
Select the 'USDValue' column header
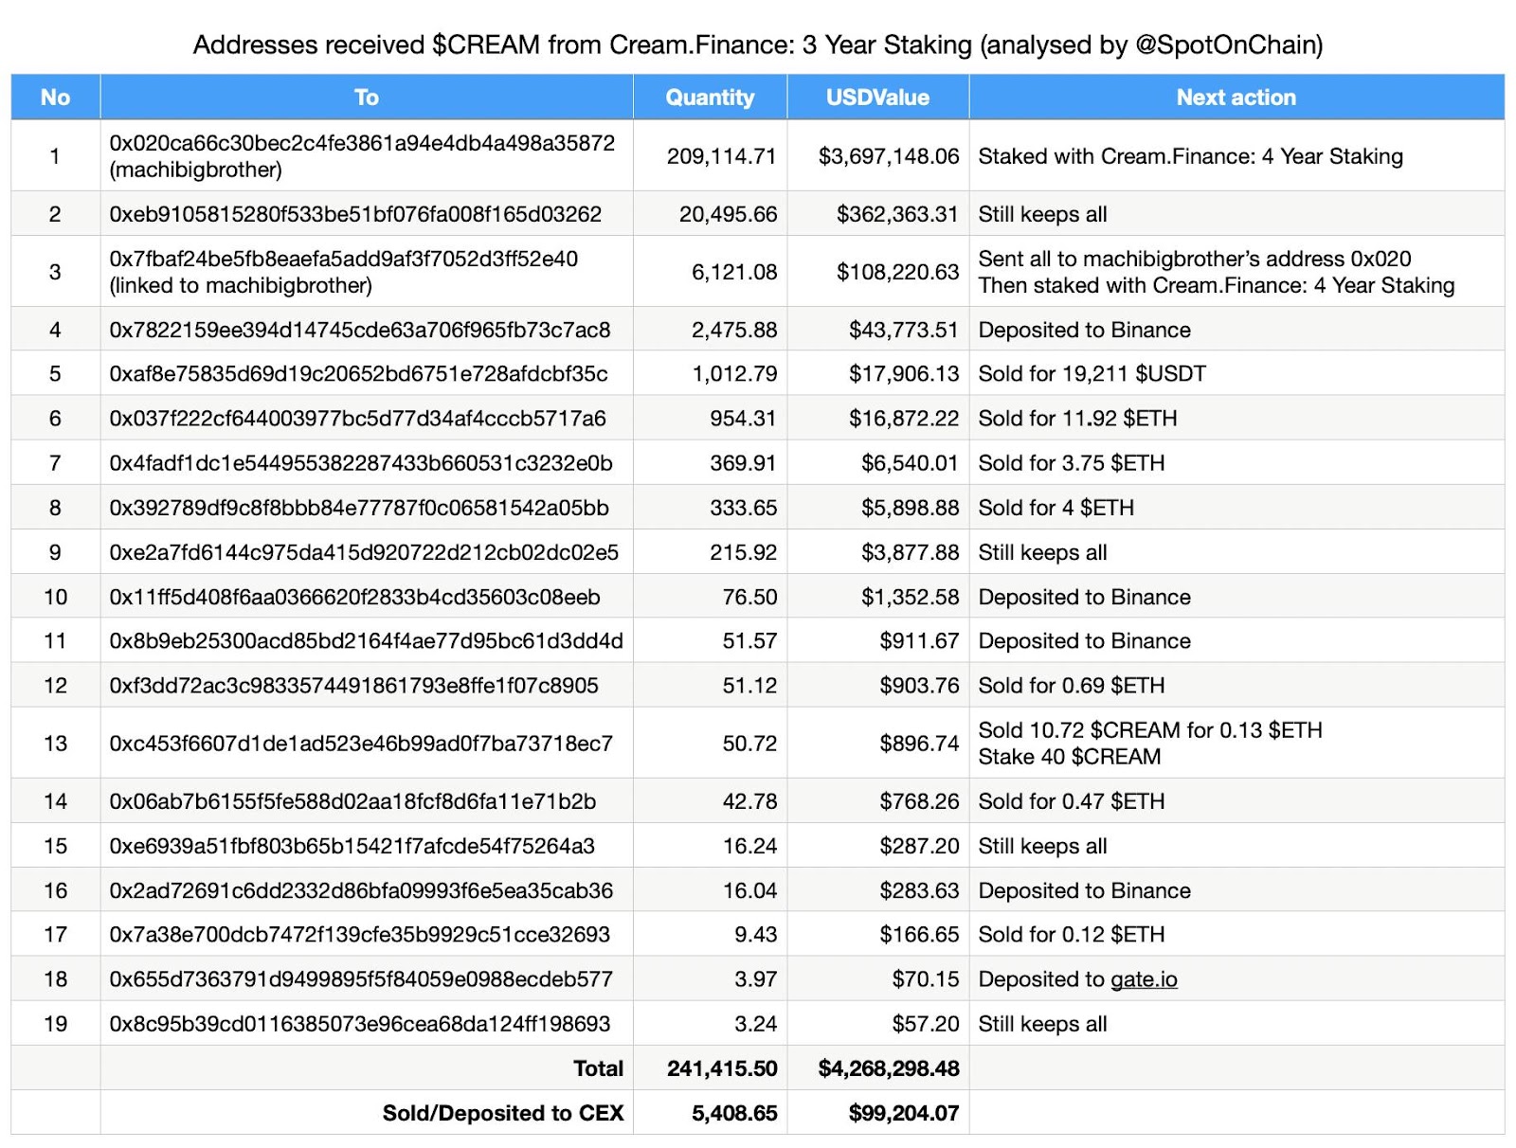coord(877,98)
